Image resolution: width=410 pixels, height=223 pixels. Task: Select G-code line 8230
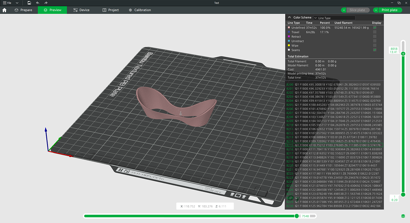coord(334,206)
